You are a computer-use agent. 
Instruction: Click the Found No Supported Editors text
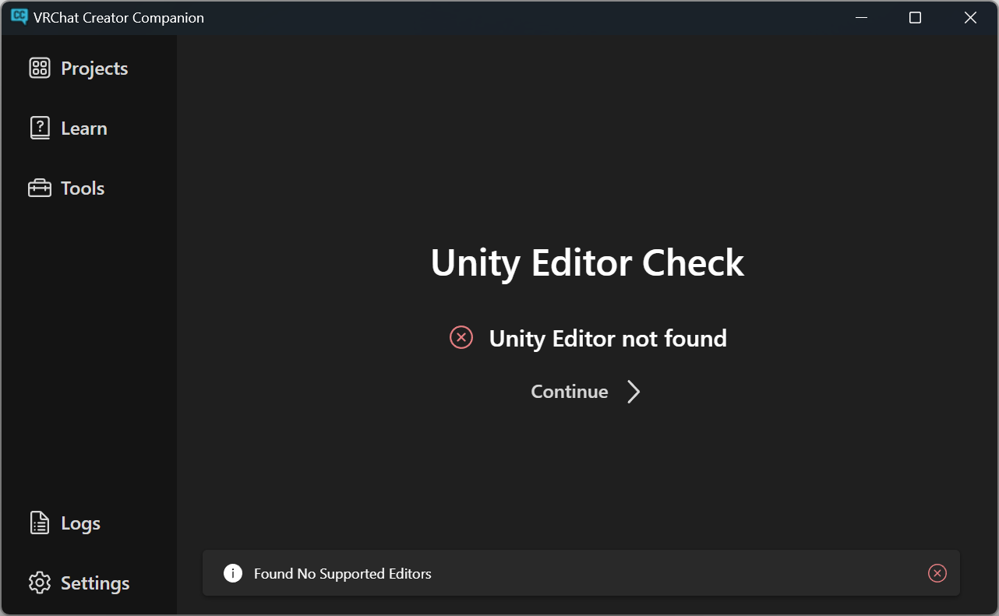pyautogui.click(x=343, y=574)
